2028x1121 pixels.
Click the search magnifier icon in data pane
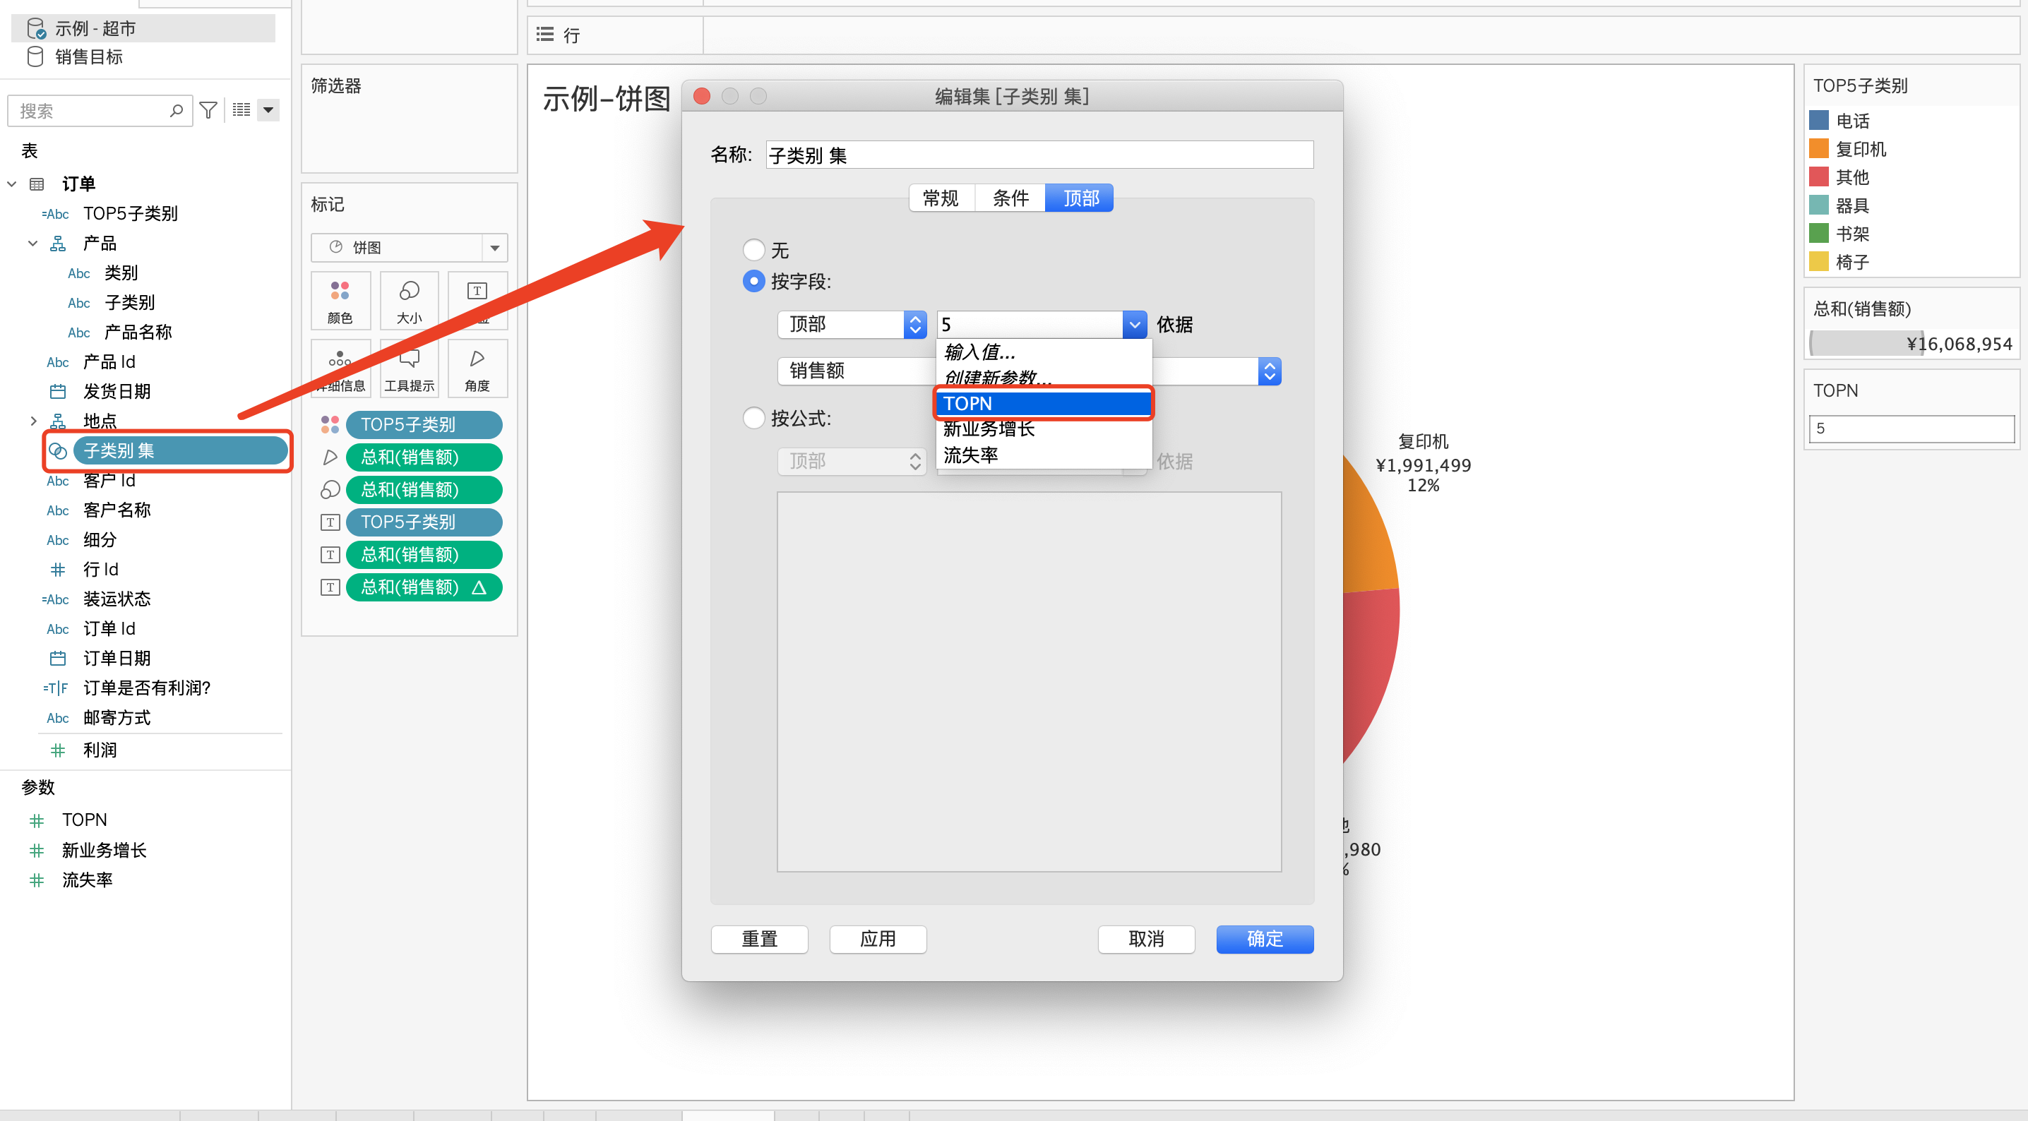click(x=177, y=110)
